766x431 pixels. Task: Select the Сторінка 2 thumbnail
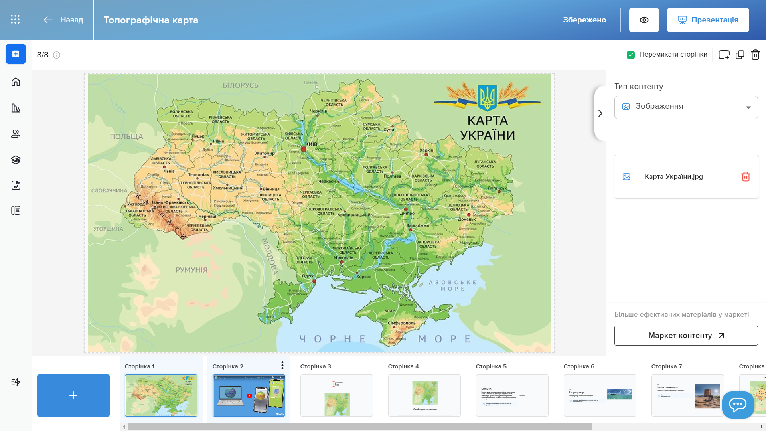click(x=249, y=395)
